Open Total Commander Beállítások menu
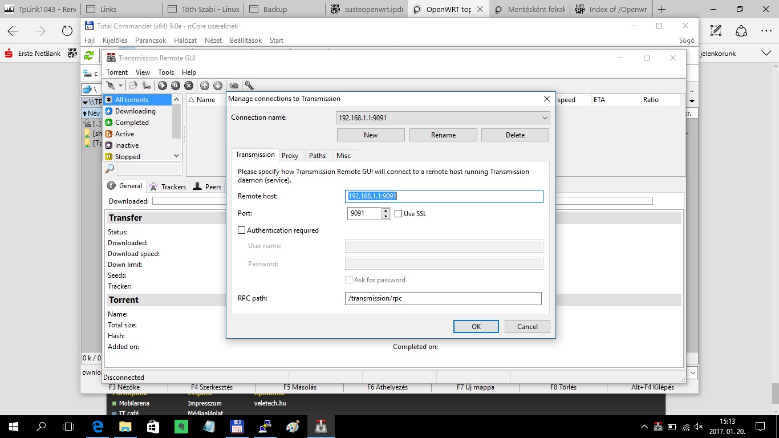This screenshot has width=779, height=438. click(x=246, y=40)
